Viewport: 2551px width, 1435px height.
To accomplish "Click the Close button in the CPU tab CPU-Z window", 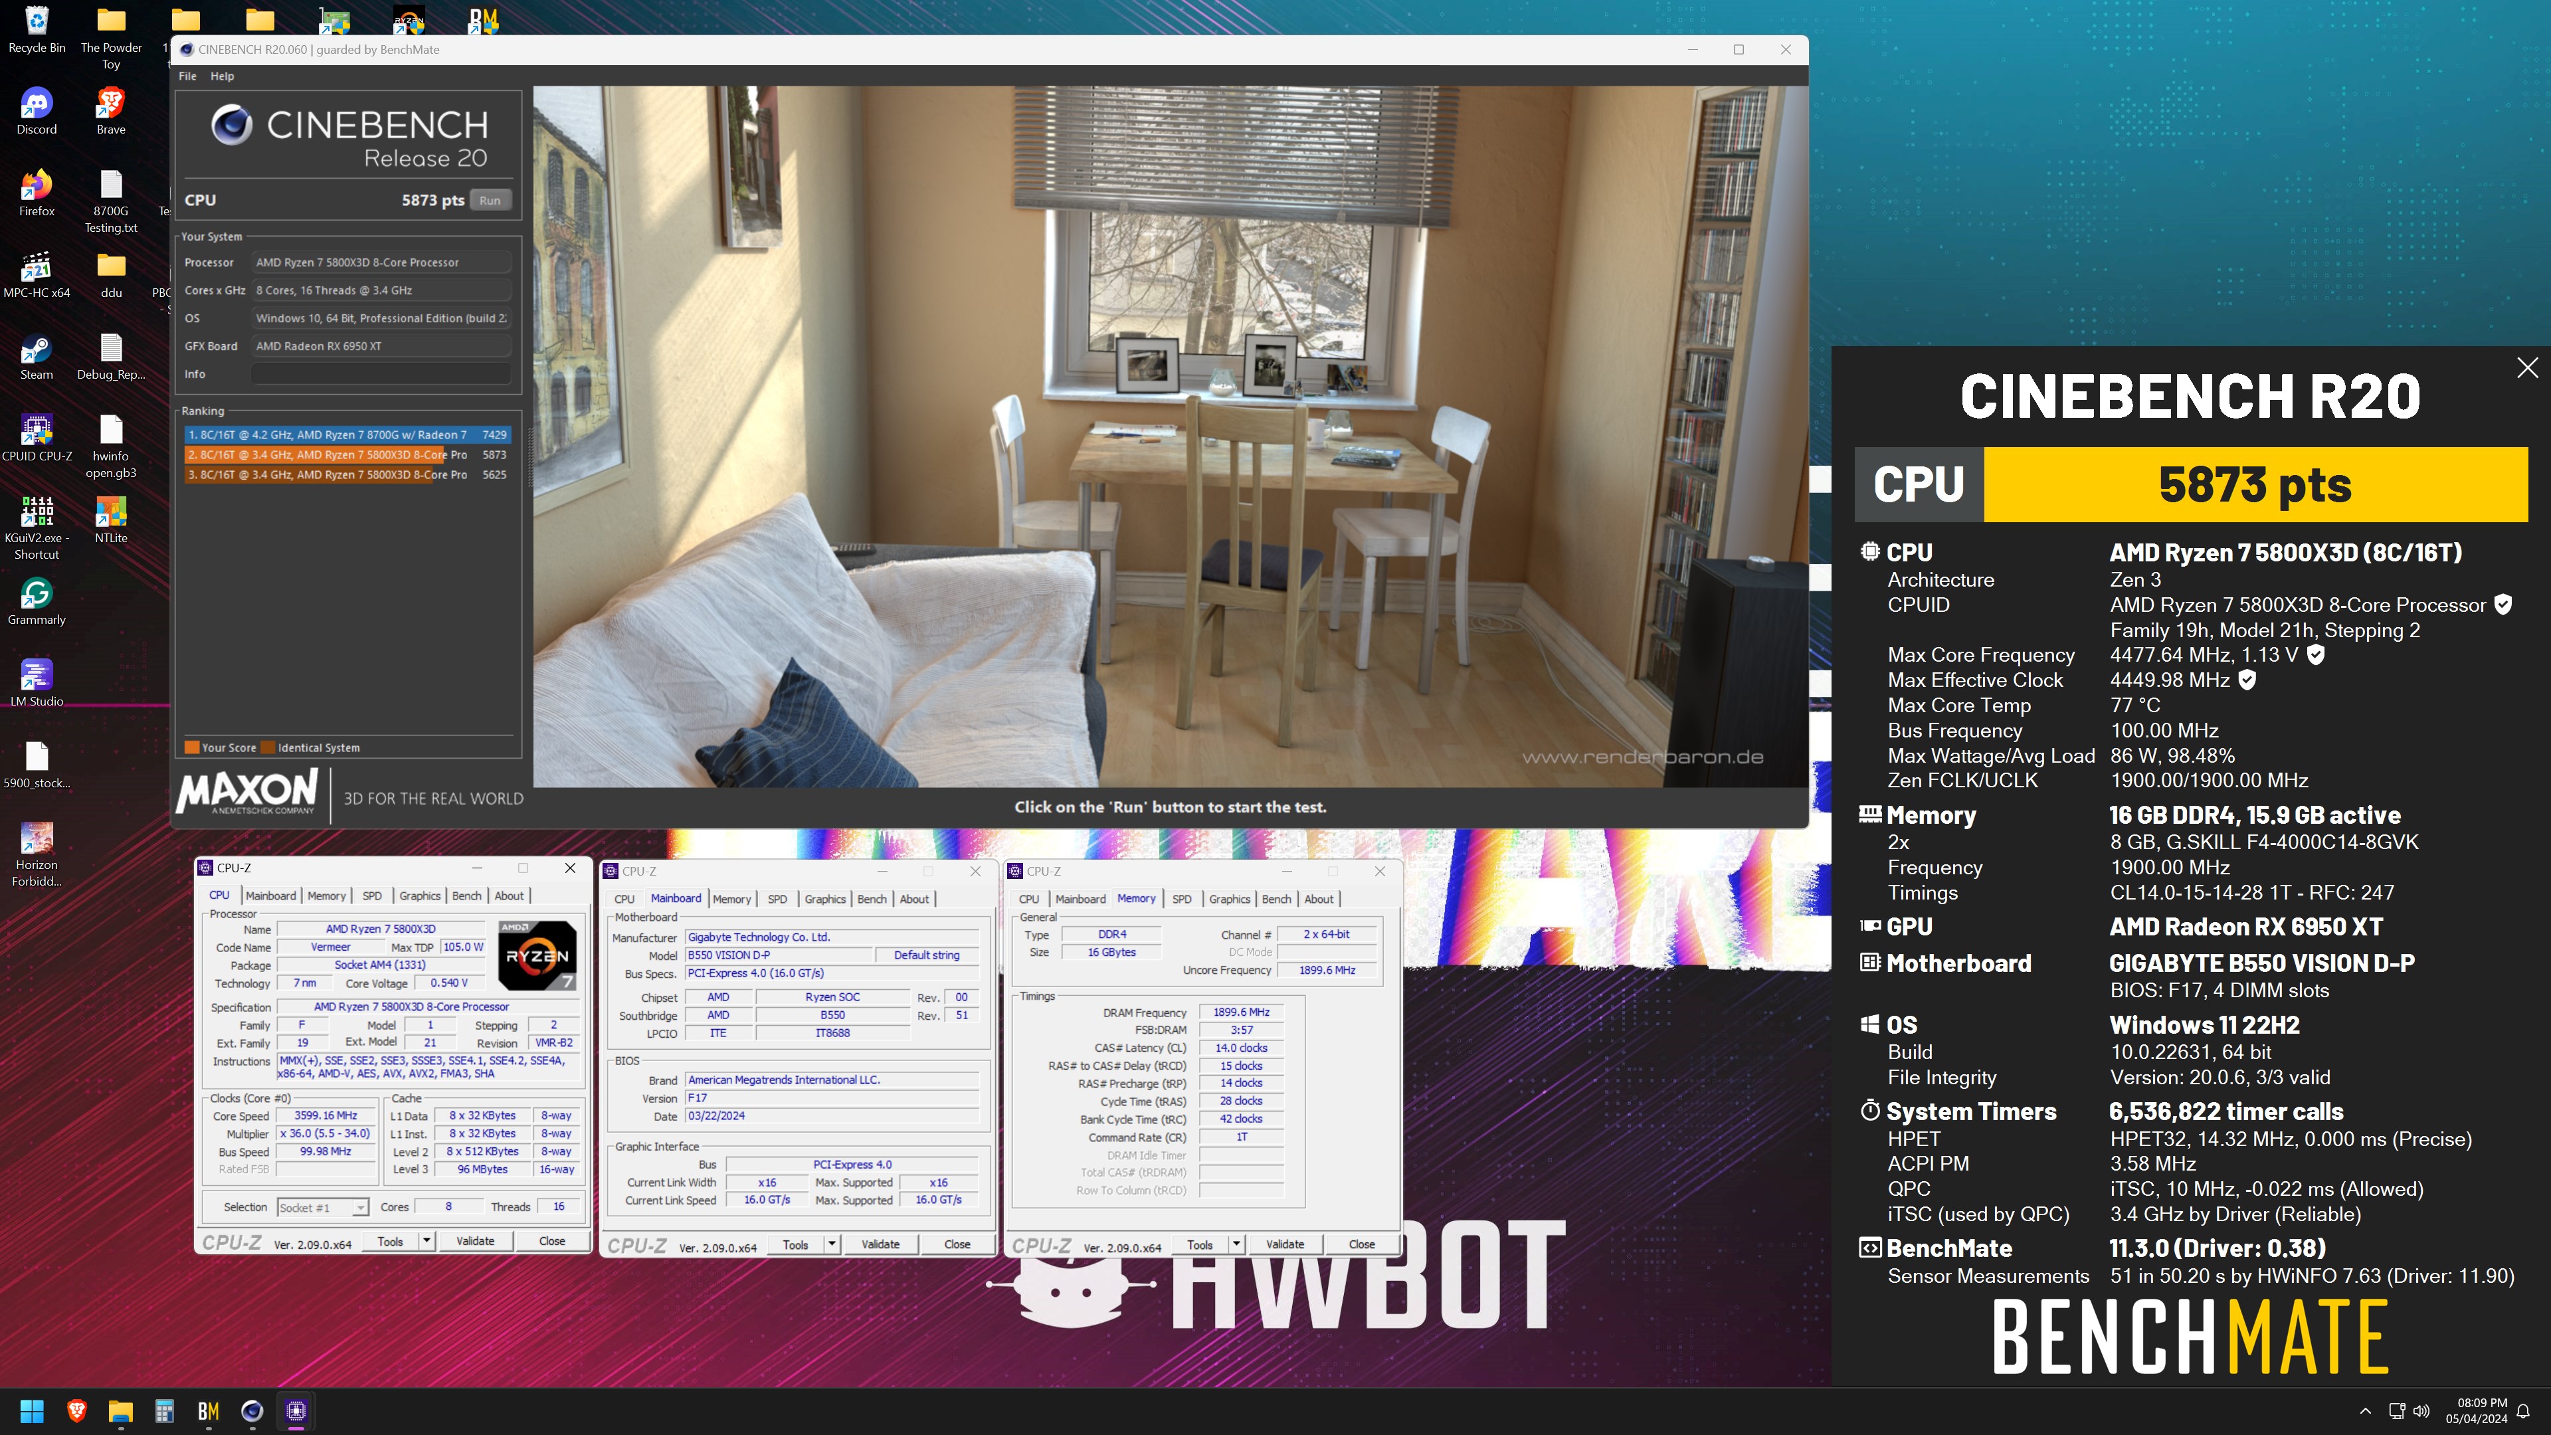I will [x=551, y=1241].
